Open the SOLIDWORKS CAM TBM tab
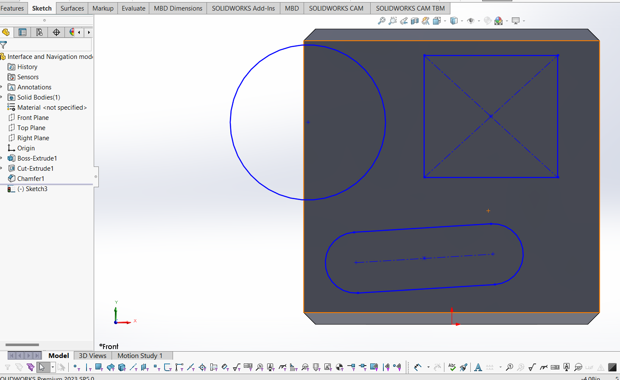The width and height of the screenshot is (620, 380). 410,8
